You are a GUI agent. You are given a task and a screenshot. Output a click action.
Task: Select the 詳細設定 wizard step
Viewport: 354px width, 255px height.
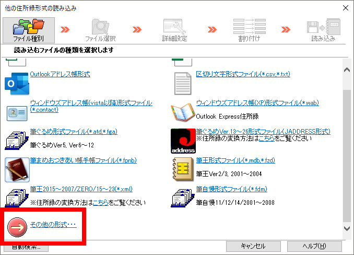174,30
